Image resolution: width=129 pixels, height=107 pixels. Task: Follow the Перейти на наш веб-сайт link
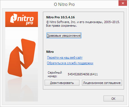(65, 58)
